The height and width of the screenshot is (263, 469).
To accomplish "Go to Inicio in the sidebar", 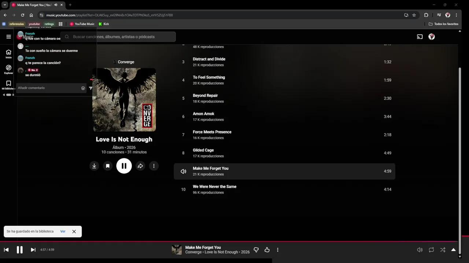I will (x=8, y=54).
